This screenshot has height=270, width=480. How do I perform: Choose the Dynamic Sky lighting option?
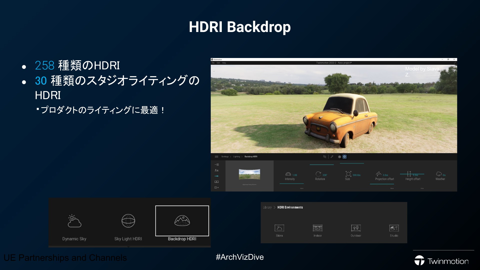(74, 227)
